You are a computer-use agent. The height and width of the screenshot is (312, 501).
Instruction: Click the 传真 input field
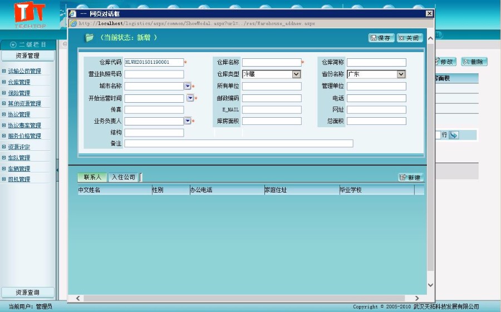click(154, 109)
